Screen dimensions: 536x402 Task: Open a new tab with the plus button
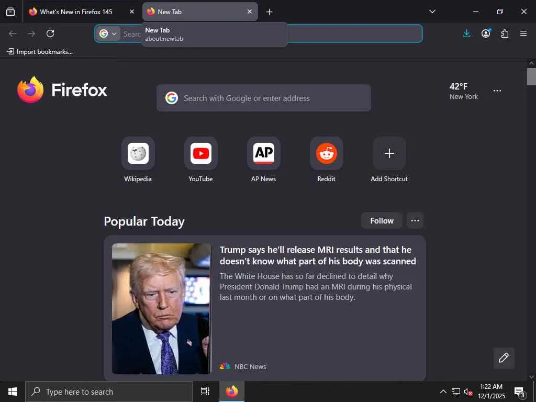(270, 12)
